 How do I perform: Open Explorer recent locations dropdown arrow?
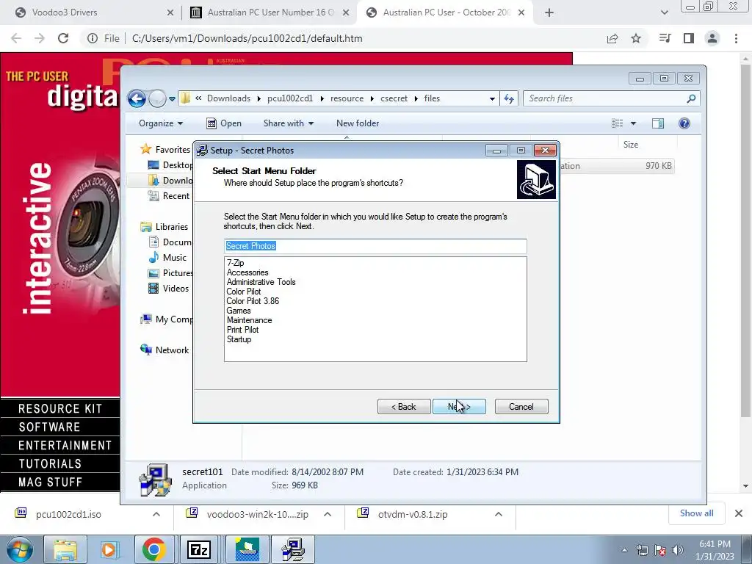(x=172, y=99)
